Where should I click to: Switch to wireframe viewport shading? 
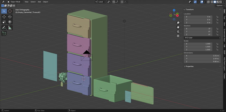[212, 2]
